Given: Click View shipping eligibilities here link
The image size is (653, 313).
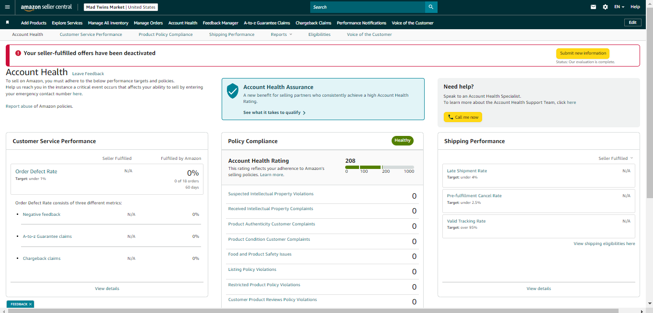Looking at the screenshot, I should coord(605,244).
